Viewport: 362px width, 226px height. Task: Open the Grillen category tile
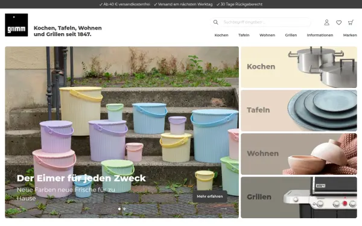299,198
